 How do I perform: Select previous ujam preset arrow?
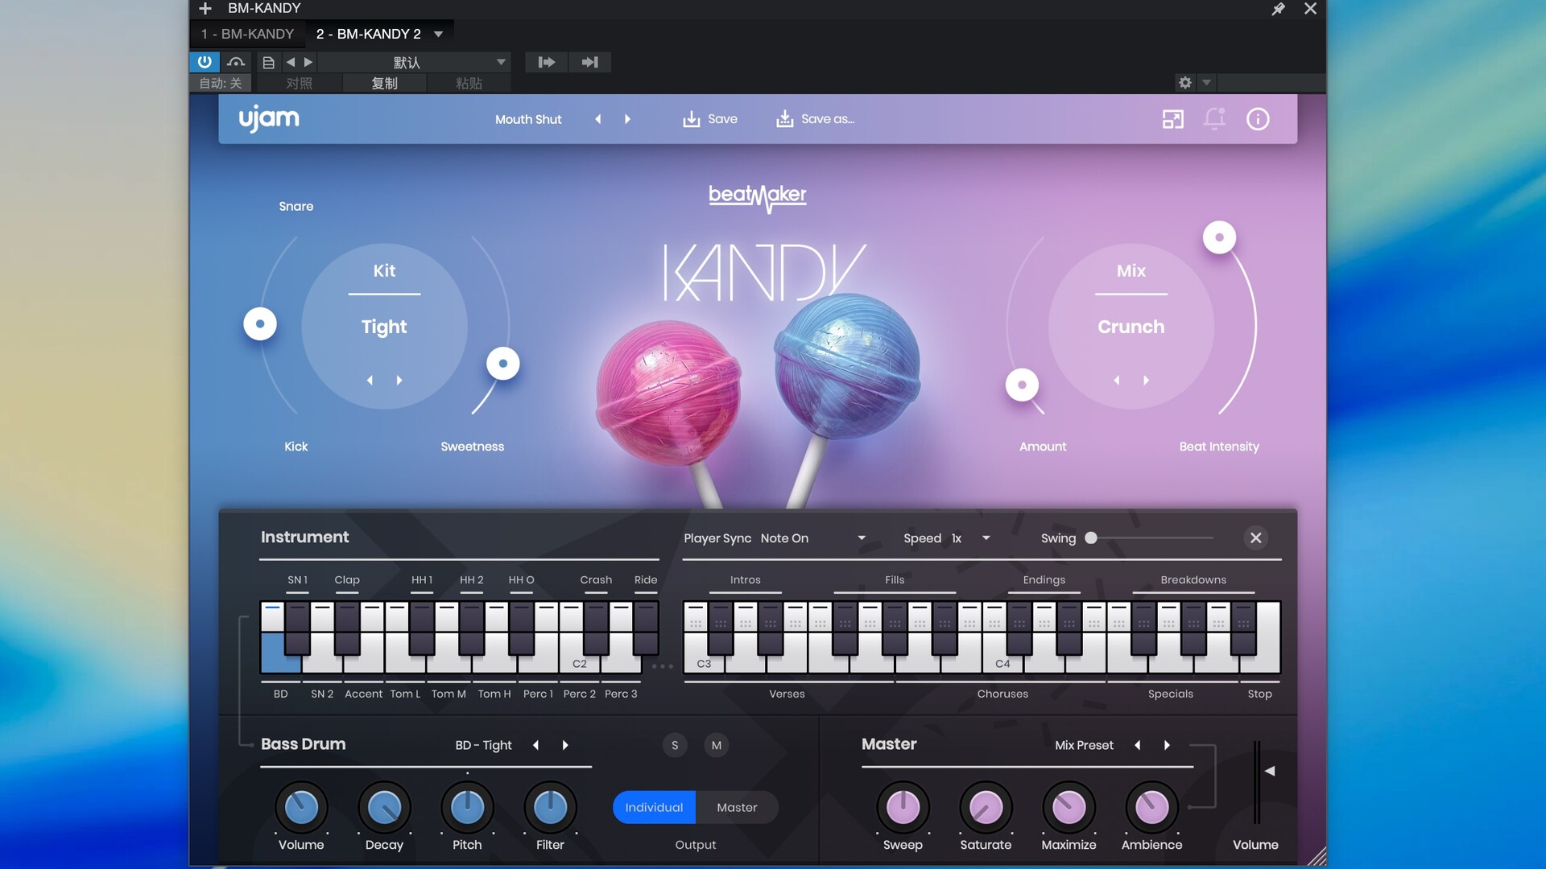point(597,119)
